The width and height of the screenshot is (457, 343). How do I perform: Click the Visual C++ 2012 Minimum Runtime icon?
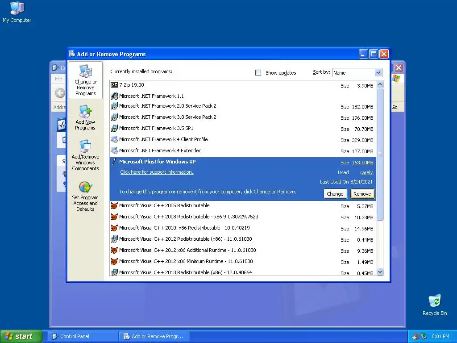pyautogui.click(x=114, y=261)
